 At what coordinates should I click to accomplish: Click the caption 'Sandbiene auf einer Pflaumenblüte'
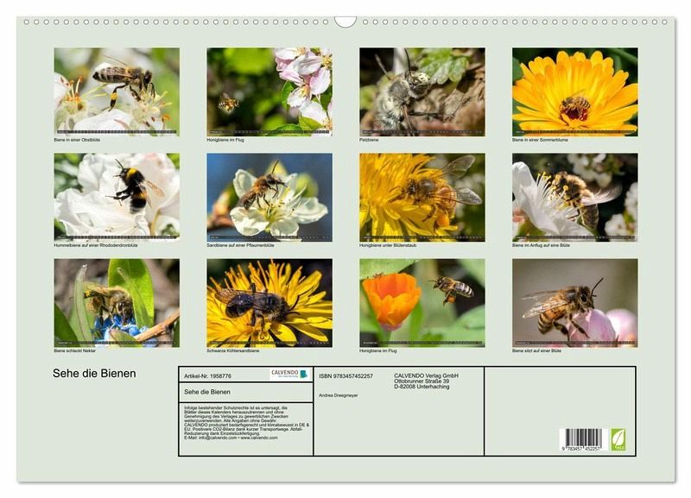tap(241, 245)
